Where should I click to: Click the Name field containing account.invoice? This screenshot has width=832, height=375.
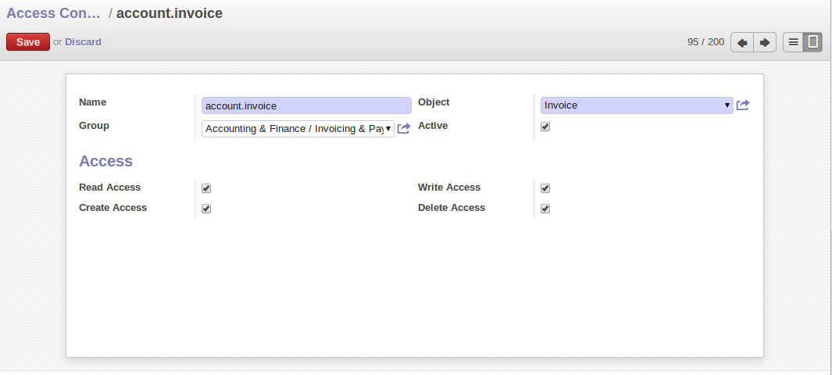(x=306, y=105)
